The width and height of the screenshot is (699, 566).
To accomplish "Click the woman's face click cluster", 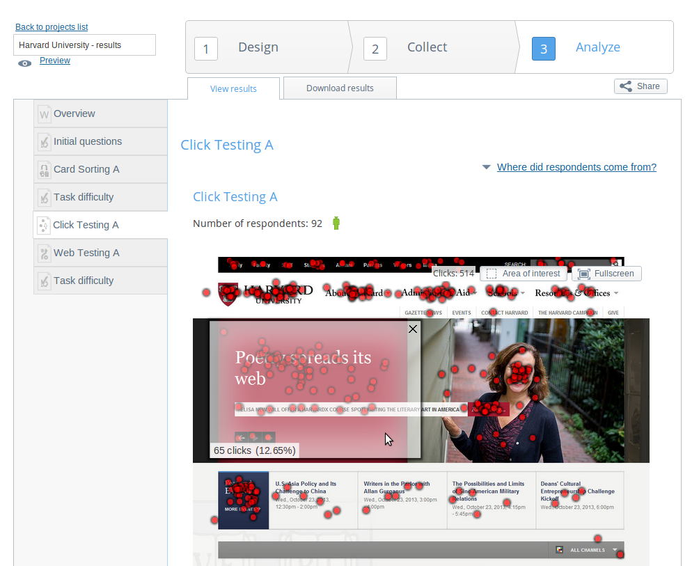I will click(x=520, y=373).
